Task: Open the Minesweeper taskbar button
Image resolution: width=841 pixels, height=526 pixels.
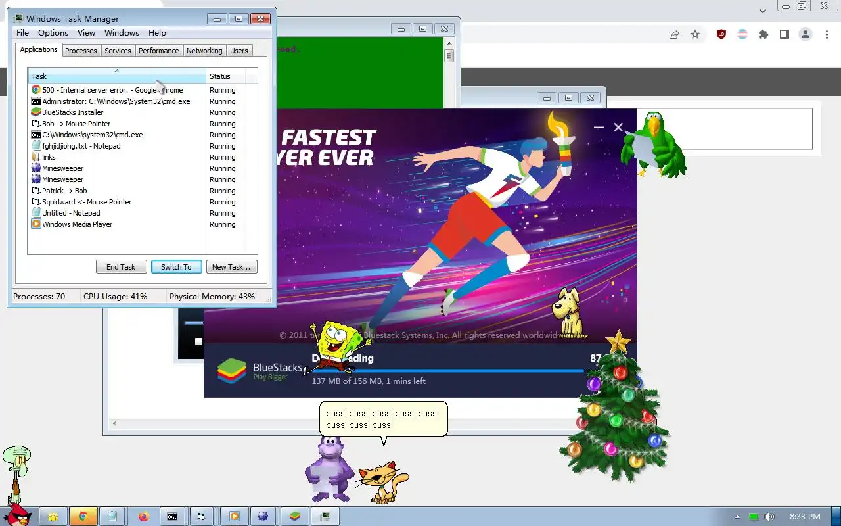Action: point(263,516)
